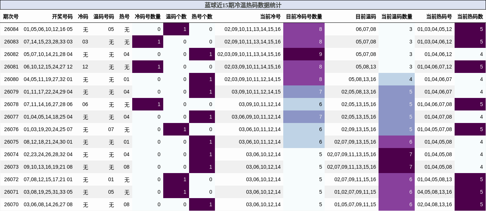Click the 冷码 column header
The height and width of the screenshot is (211, 486).
click(83, 17)
